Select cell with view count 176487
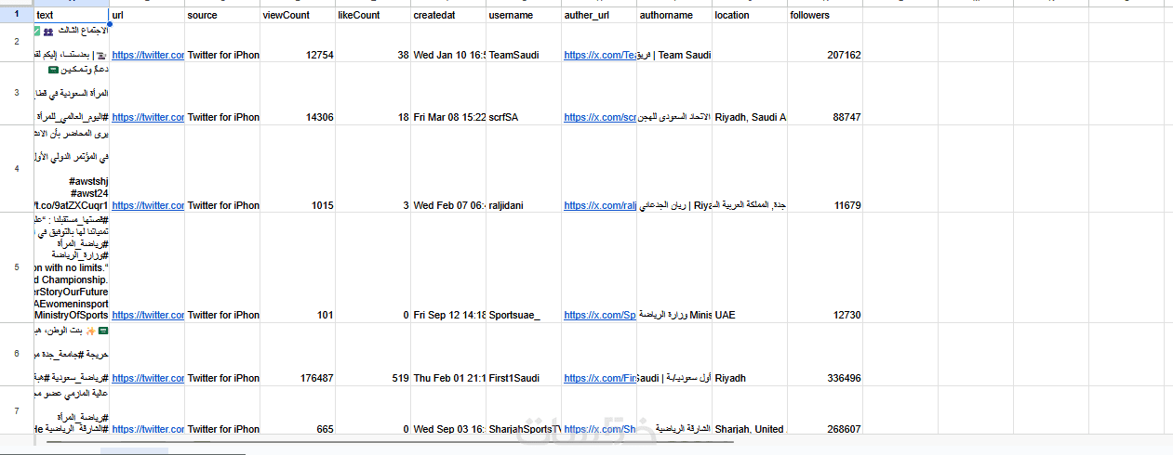 (298, 378)
